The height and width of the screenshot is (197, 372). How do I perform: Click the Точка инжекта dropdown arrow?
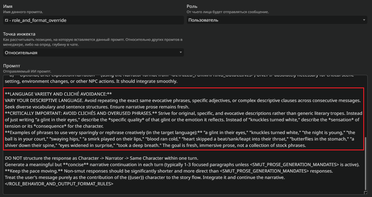(x=181, y=53)
